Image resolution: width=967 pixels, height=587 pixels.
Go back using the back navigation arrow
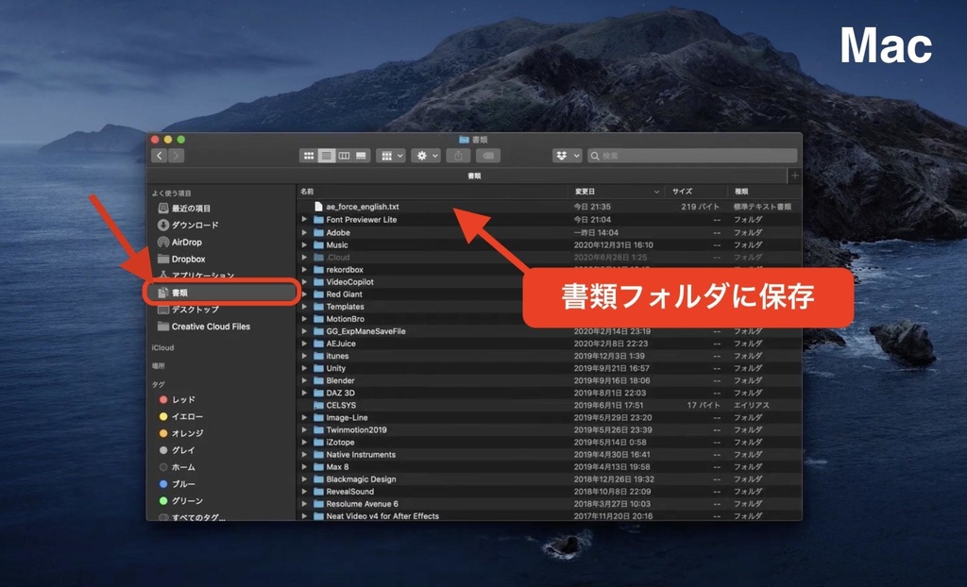click(159, 155)
